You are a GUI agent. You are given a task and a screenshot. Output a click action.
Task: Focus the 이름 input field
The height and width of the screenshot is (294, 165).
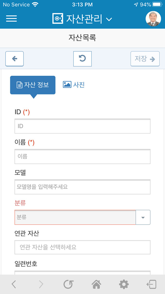pyautogui.click(x=82, y=156)
